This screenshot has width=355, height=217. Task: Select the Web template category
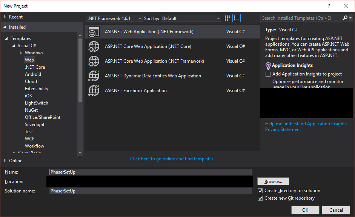(29, 60)
